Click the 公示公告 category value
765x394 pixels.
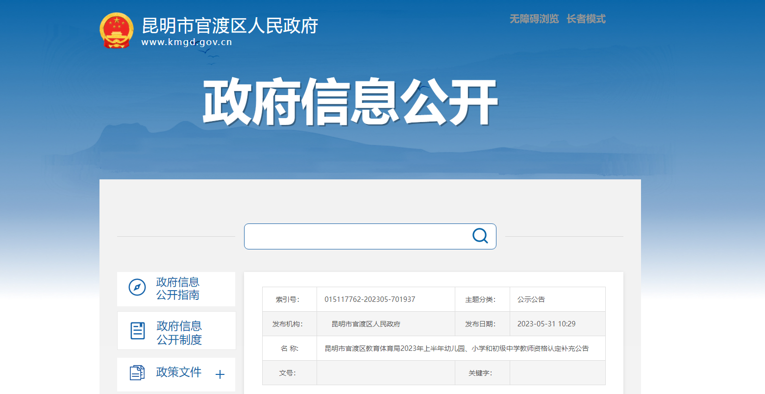[x=531, y=299]
